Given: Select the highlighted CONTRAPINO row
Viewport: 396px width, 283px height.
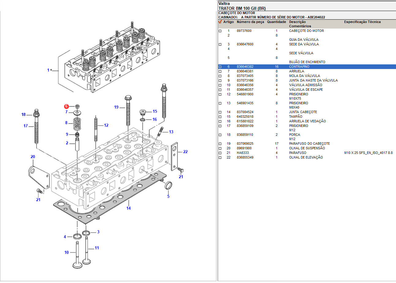Looking at the screenshot, I should [299, 67].
